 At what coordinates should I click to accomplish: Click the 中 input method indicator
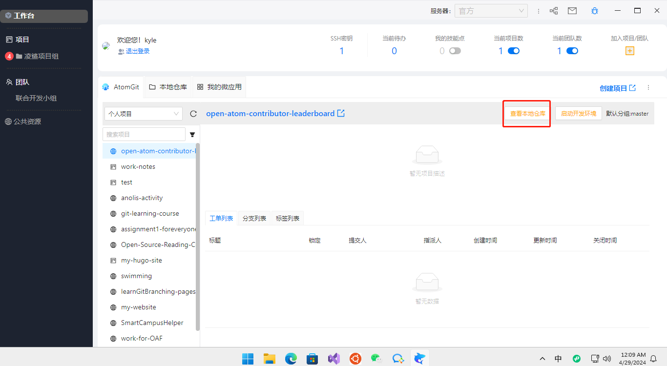tap(558, 359)
